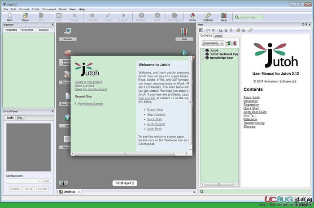Click the up-level arrow in Help toolbar
314x208 pixels.
(221, 30)
